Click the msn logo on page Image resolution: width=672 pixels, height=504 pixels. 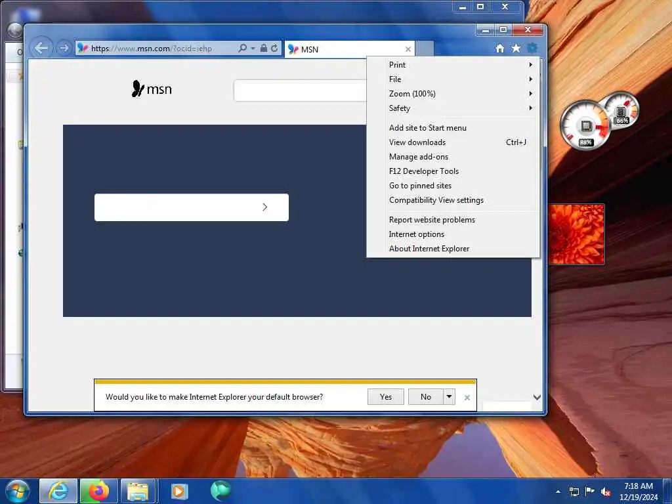click(152, 89)
